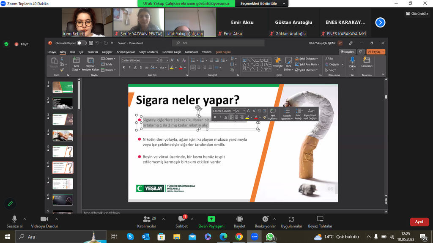This screenshot has height=243, width=433.
Task: Click the red Ayrıl leave button
Action: pyautogui.click(x=419, y=222)
